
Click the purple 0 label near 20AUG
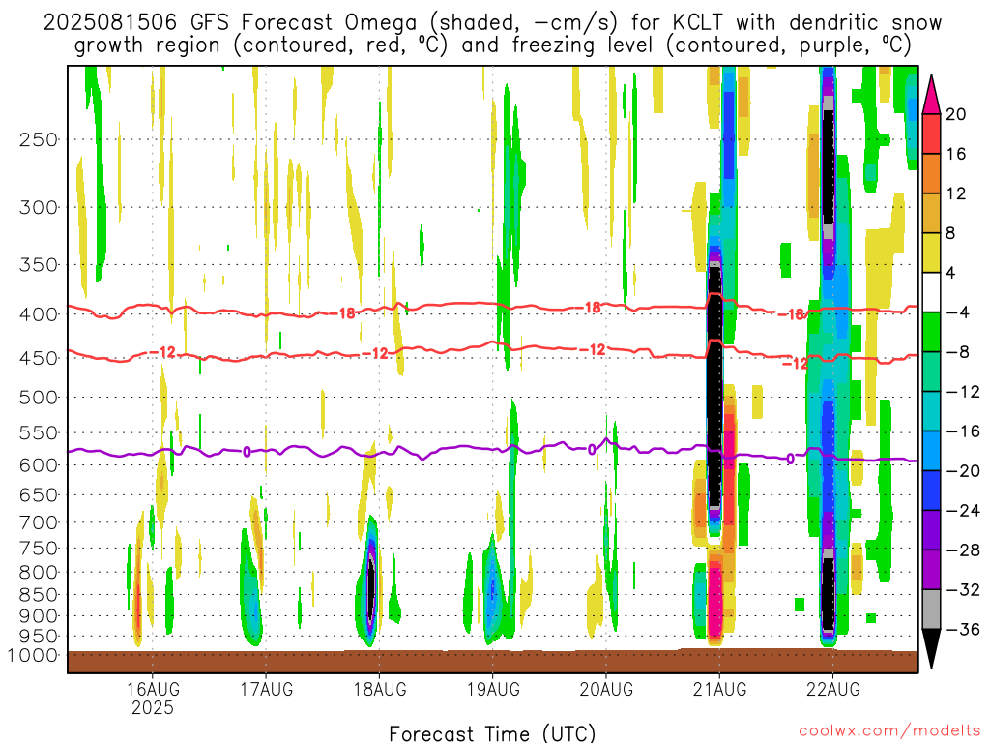coord(592,449)
